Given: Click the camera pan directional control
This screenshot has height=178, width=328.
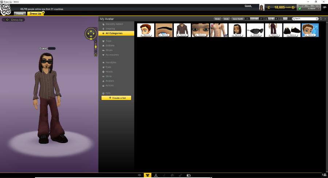Looking at the screenshot, I should pyautogui.click(x=91, y=33).
